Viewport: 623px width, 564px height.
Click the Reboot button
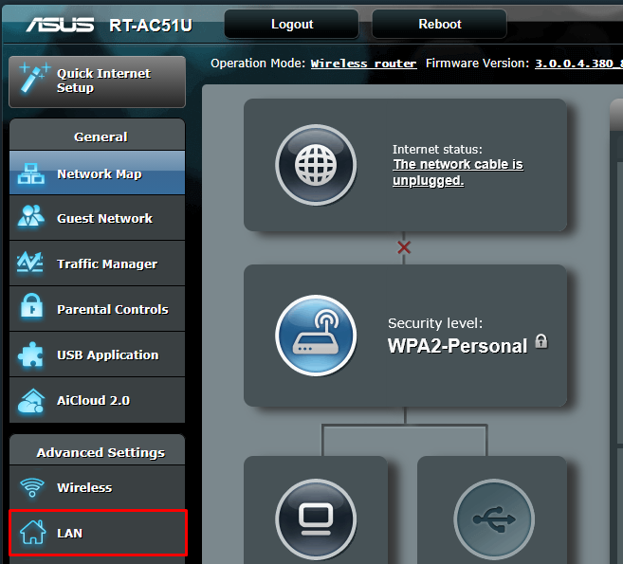[439, 25]
